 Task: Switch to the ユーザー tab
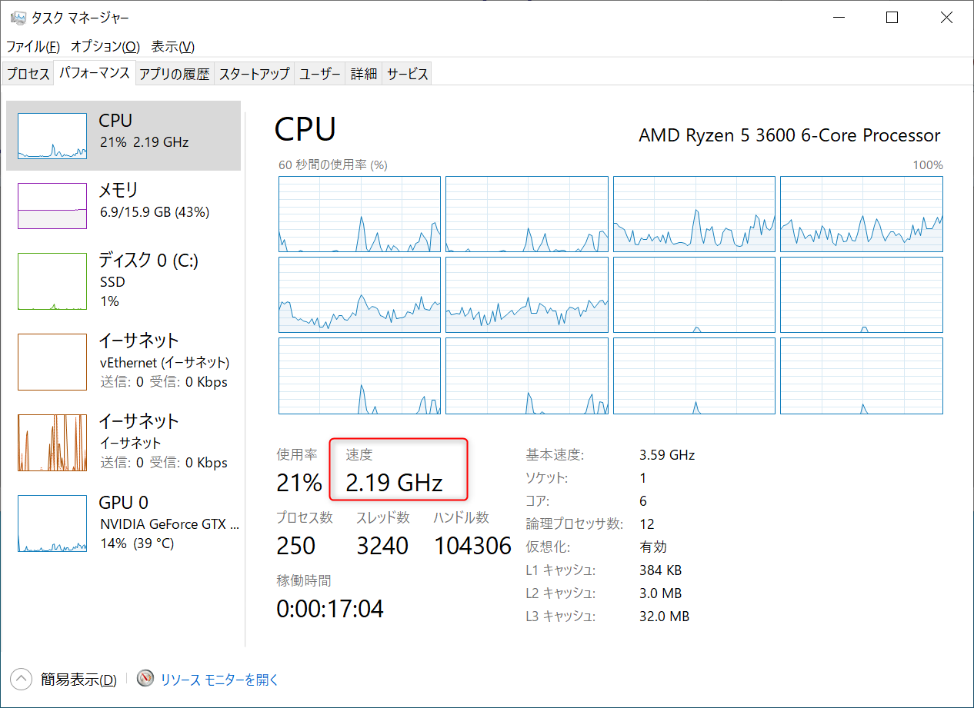pyautogui.click(x=319, y=74)
